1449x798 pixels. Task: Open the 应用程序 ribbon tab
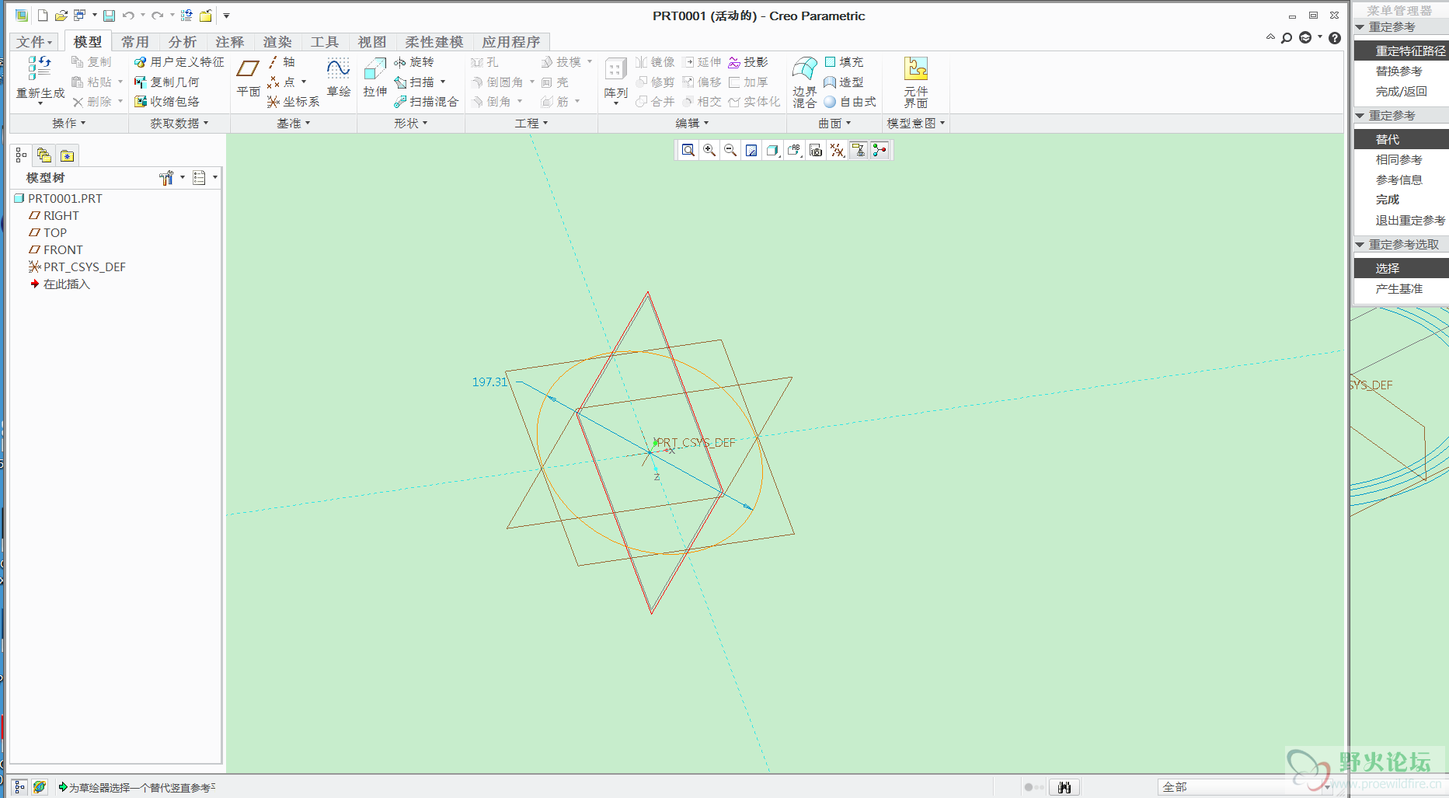coord(511,42)
